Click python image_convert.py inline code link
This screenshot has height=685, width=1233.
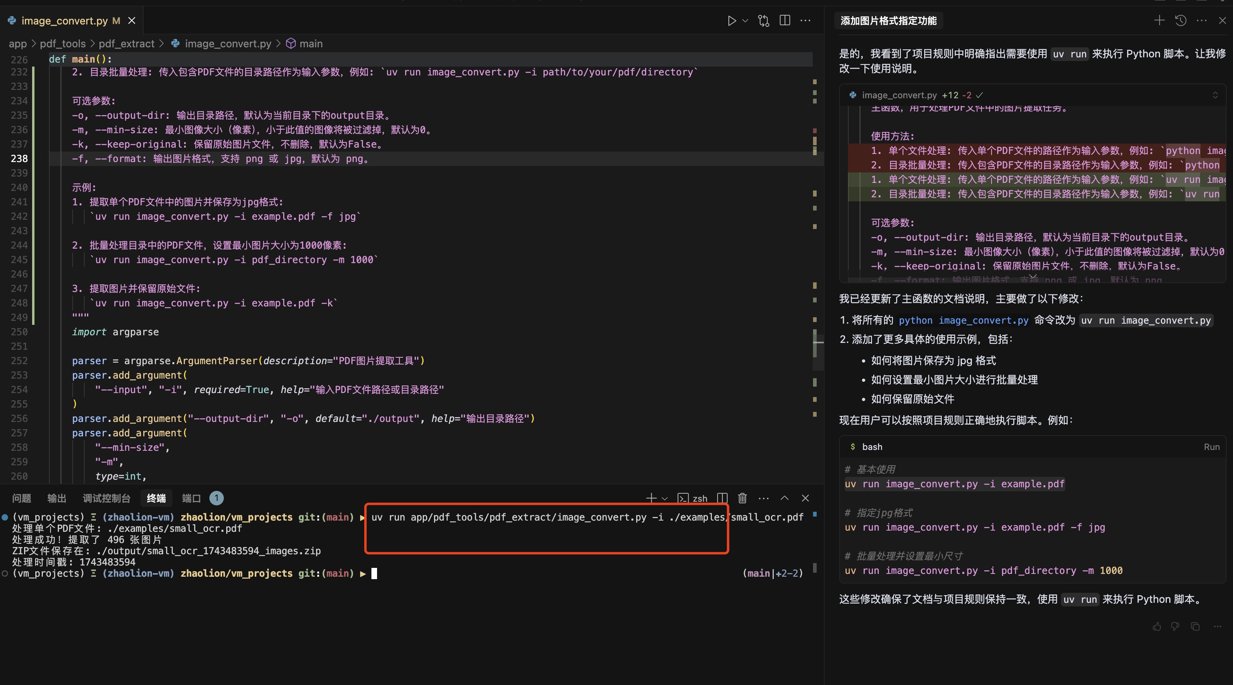pos(963,320)
